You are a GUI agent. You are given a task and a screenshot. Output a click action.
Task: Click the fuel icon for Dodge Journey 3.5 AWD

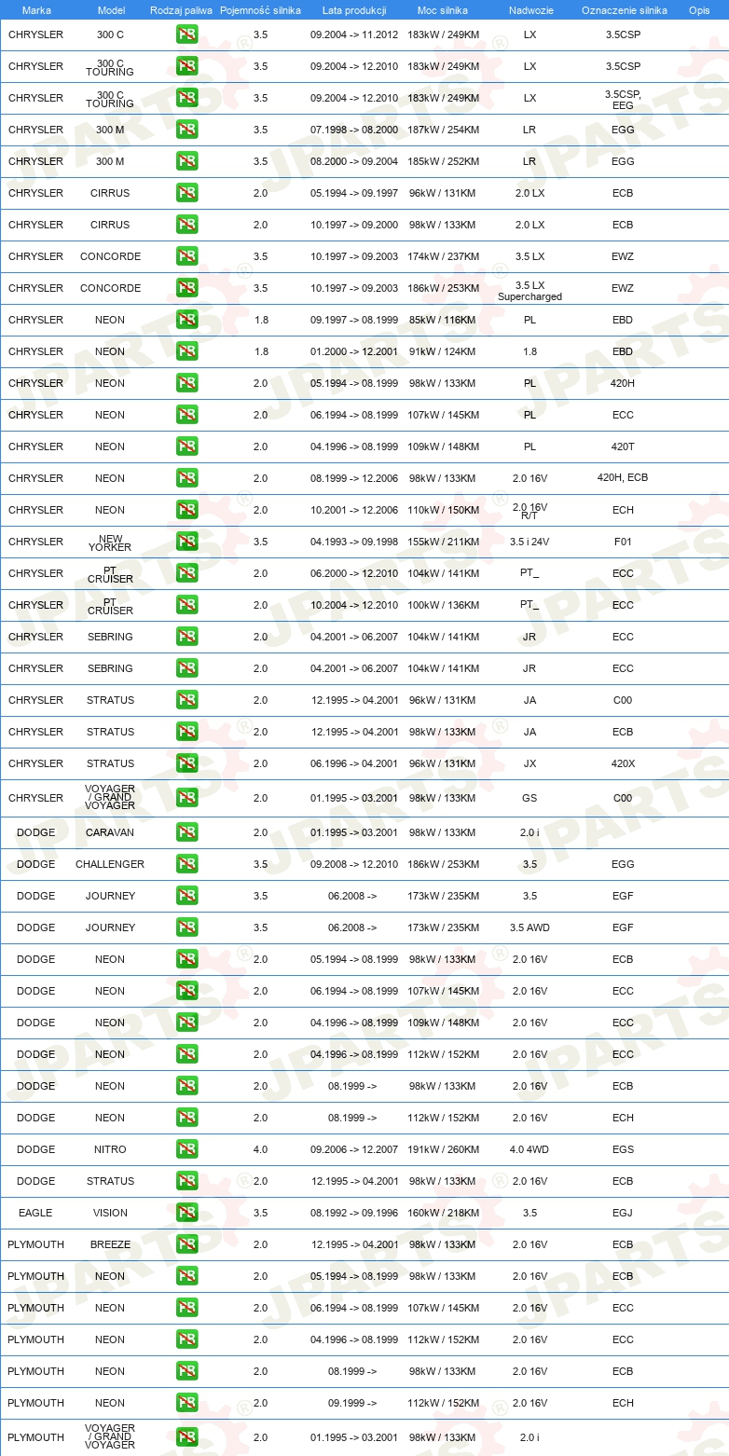pos(186,927)
